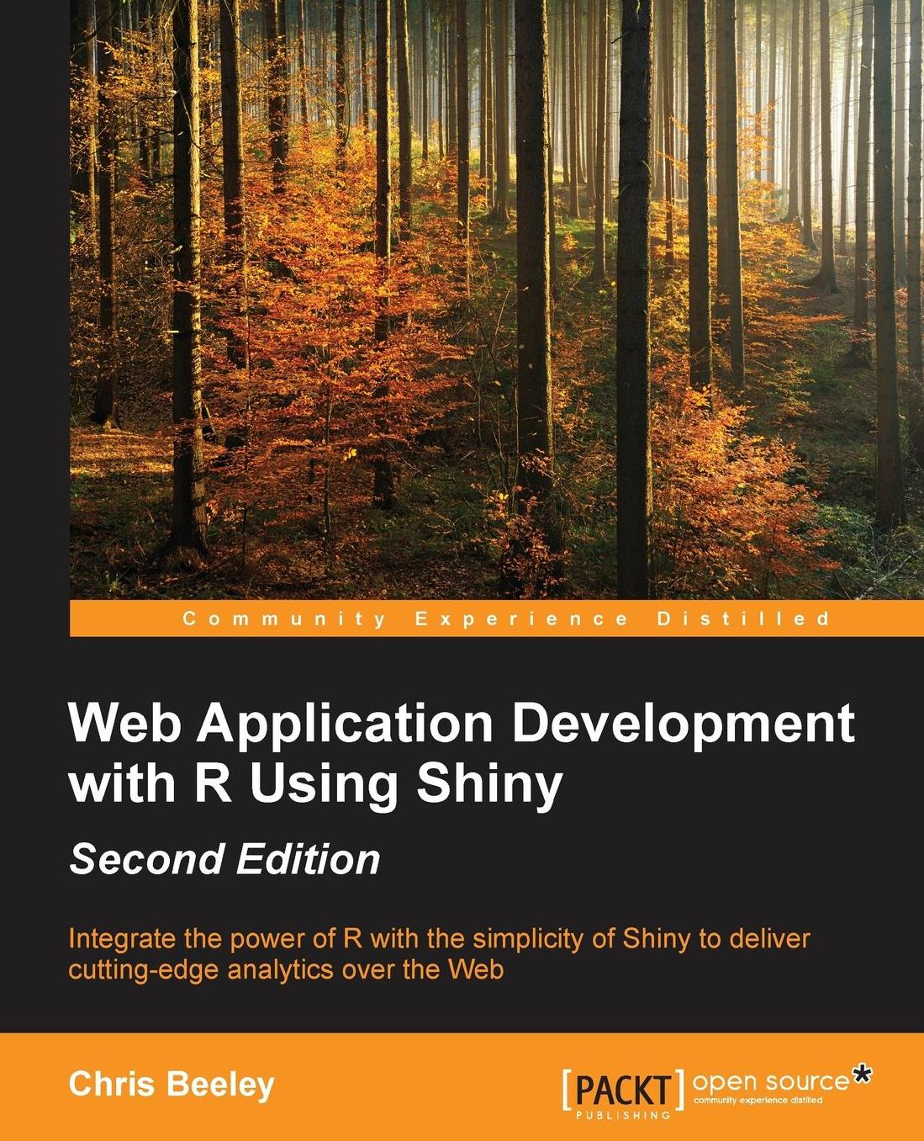Click the "Community Experience Distilled" banner text

[506, 619]
